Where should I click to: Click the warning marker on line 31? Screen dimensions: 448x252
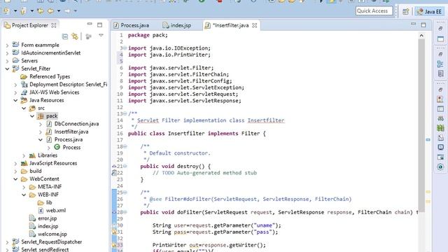(x=113, y=232)
